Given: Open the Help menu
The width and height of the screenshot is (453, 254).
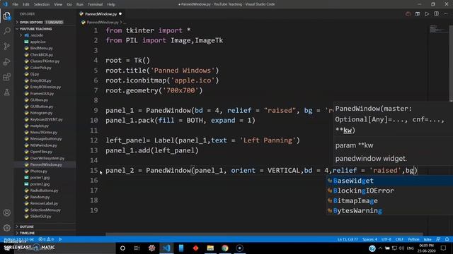Looking at the screenshot, I should click(111, 4).
